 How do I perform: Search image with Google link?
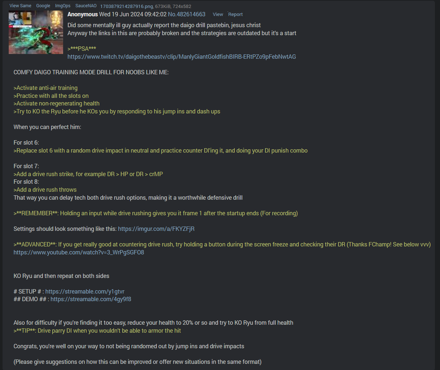43,6
